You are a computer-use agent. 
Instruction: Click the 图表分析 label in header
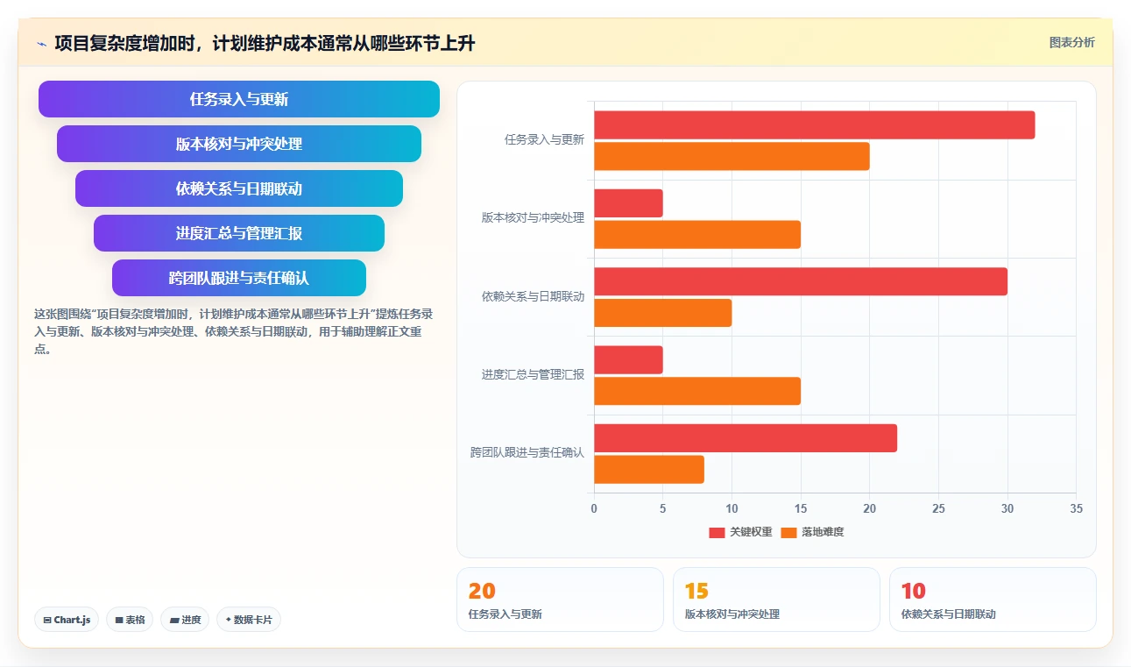pyautogui.click(x=1071, y=42)
